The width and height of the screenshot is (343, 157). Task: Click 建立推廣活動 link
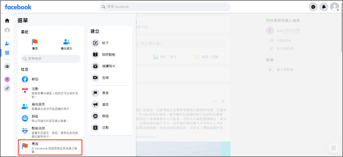point(282,48)
